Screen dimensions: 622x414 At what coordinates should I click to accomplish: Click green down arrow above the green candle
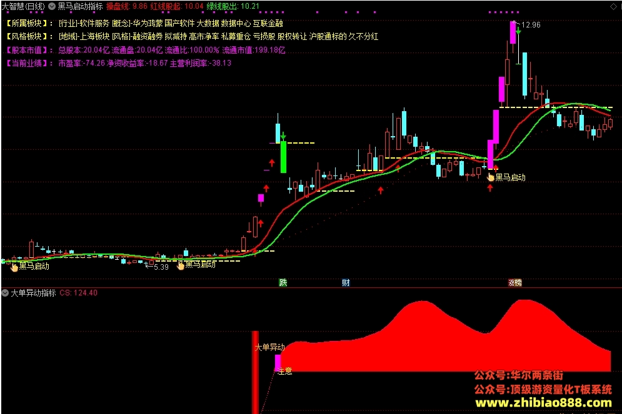pyautogui.click(x=283, y=137)
